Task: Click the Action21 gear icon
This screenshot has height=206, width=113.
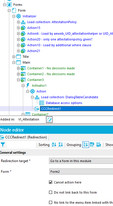Action: [x=23, y=51]
